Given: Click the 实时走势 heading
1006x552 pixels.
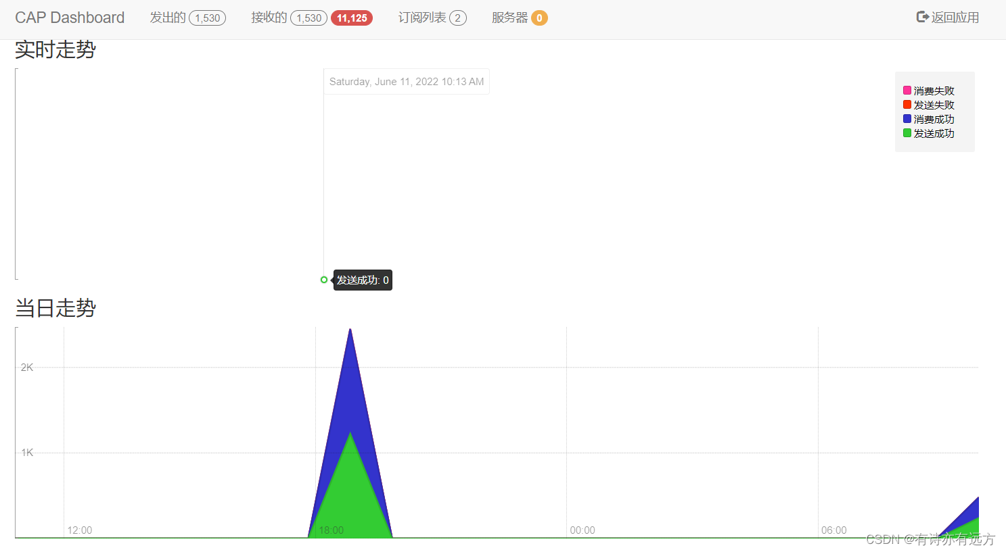Looking at the screenshot, I should point(55,49).
